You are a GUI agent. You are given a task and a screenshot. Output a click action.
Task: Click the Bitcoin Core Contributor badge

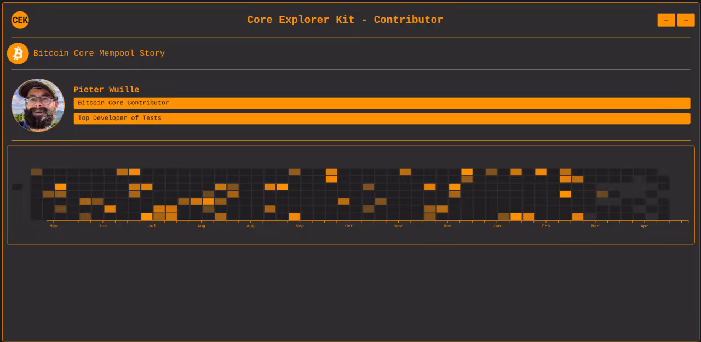[x=382, y=103]
